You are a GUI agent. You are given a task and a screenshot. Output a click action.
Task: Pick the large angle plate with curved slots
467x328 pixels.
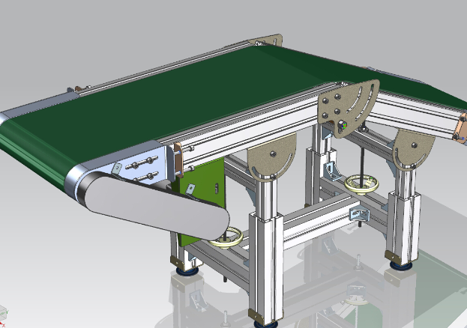pos(349,109)
